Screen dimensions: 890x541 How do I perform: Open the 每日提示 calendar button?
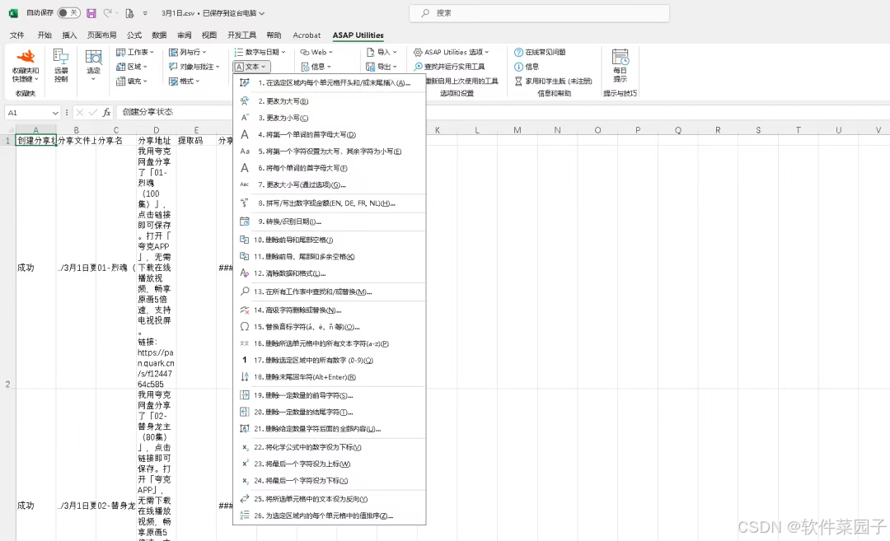pos(620,66)
